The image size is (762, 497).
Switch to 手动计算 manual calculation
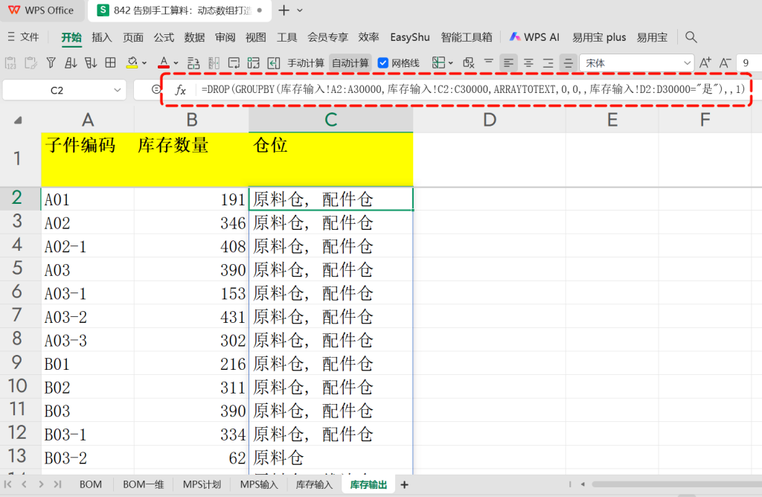306,63
